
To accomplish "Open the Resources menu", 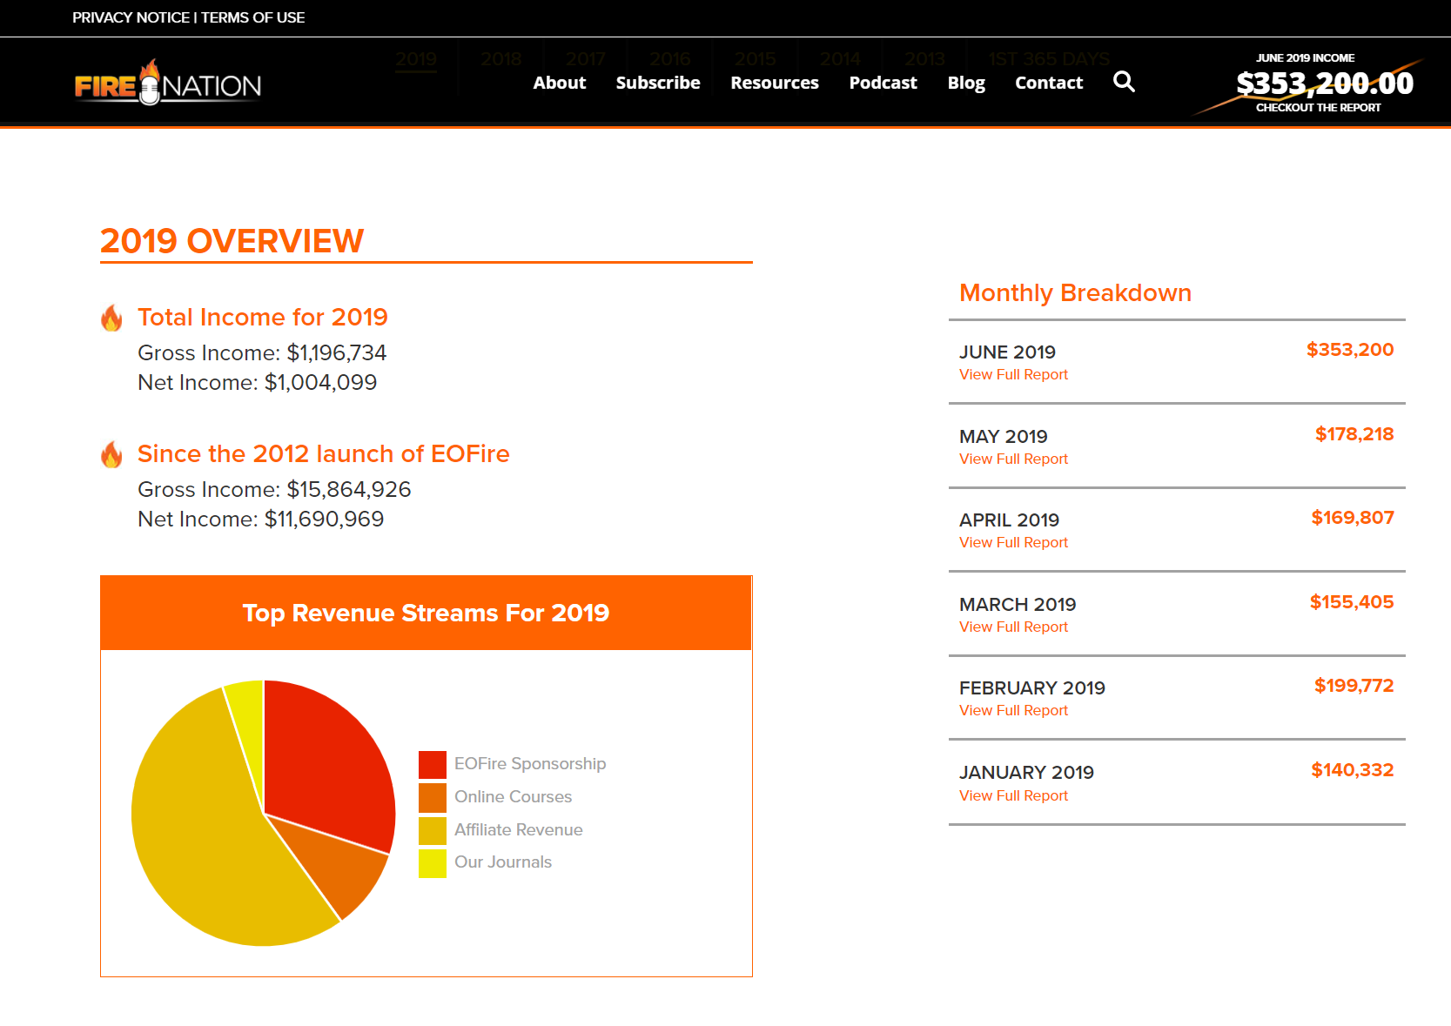I will coord(774,83).
